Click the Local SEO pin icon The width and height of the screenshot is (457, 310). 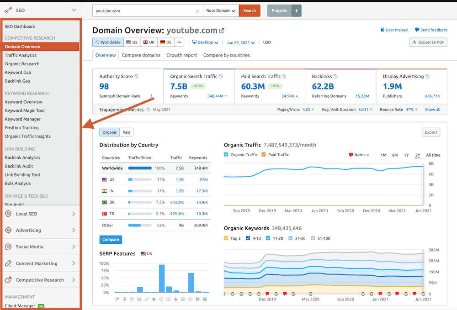tap(8, 214)
